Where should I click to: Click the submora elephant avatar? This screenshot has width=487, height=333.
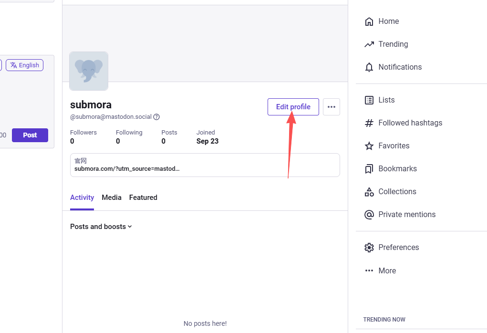(89, 71)
